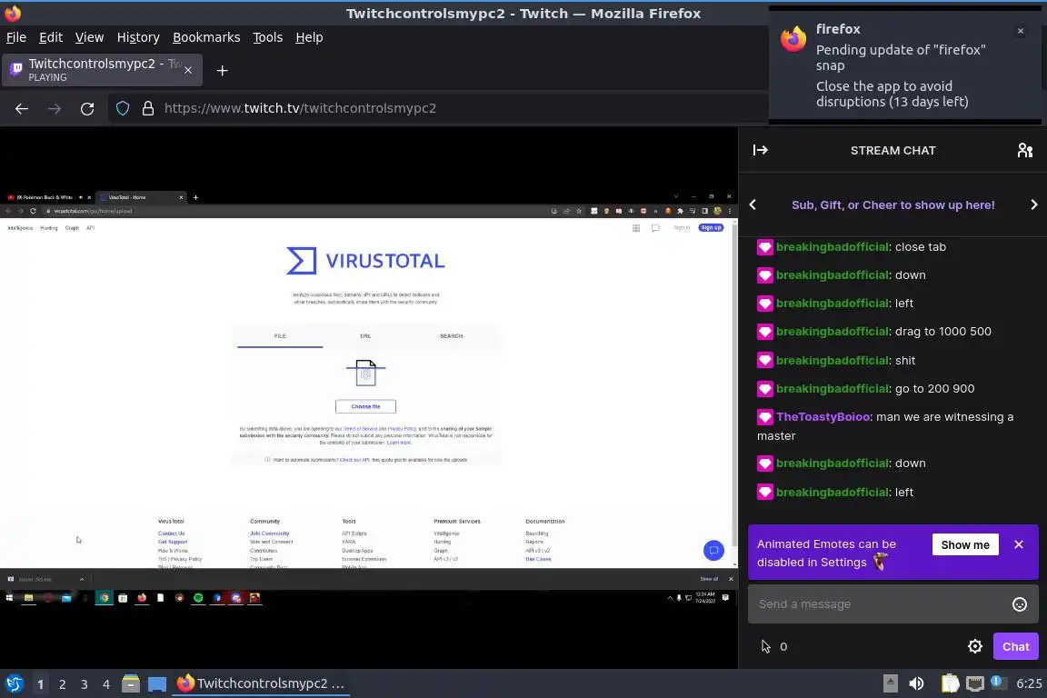Click TheToastyBoioo's subscriber badge
The width and height of the screenshot is (1047, 698).
pyautogui.click(x=764, y=417)
